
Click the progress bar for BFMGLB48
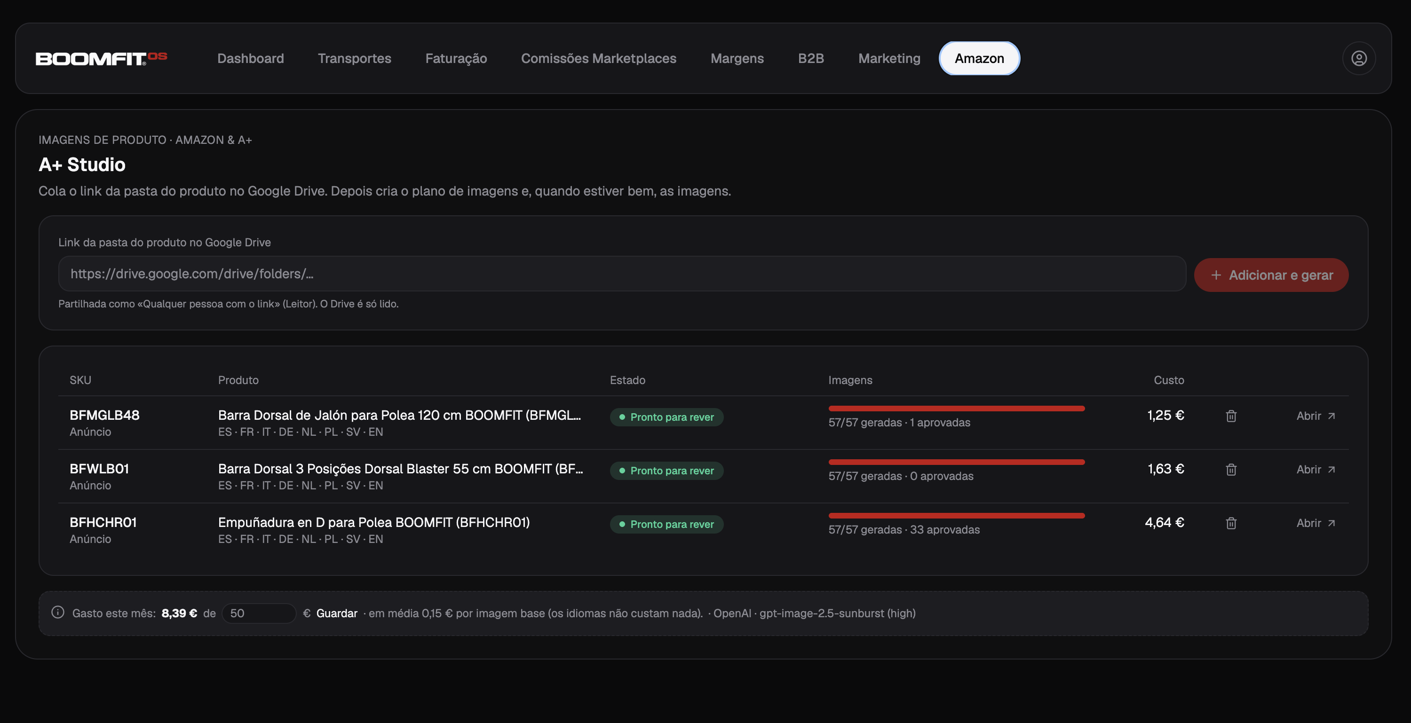pos(956,409)
